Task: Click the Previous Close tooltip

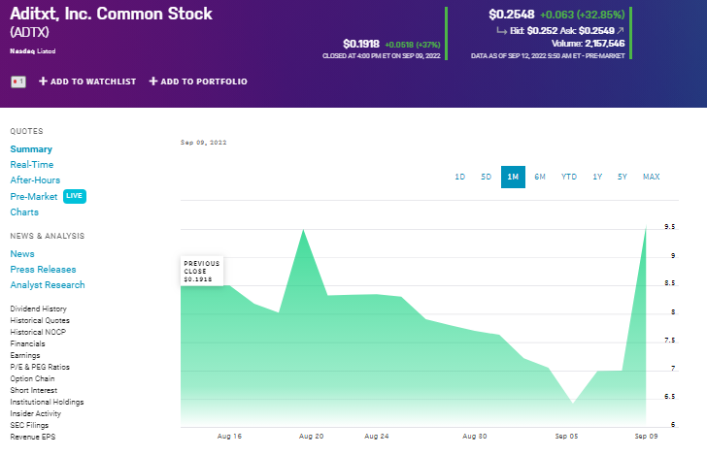Action: [202, 272]
